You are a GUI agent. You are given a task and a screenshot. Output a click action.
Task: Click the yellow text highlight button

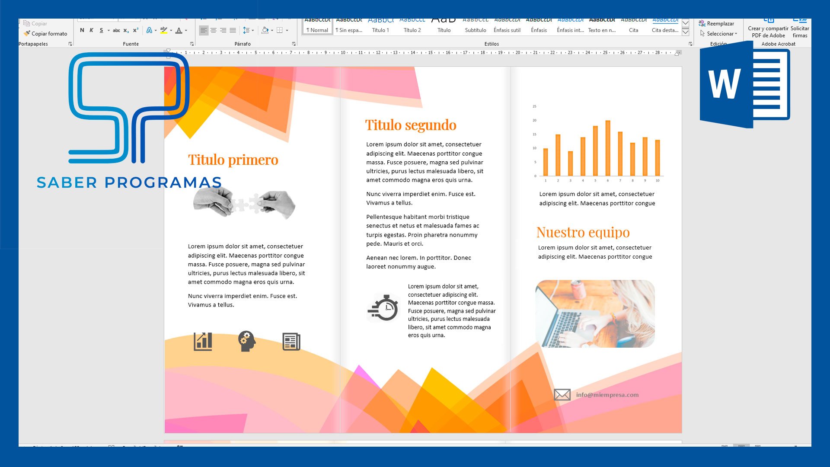click(163, 30)
